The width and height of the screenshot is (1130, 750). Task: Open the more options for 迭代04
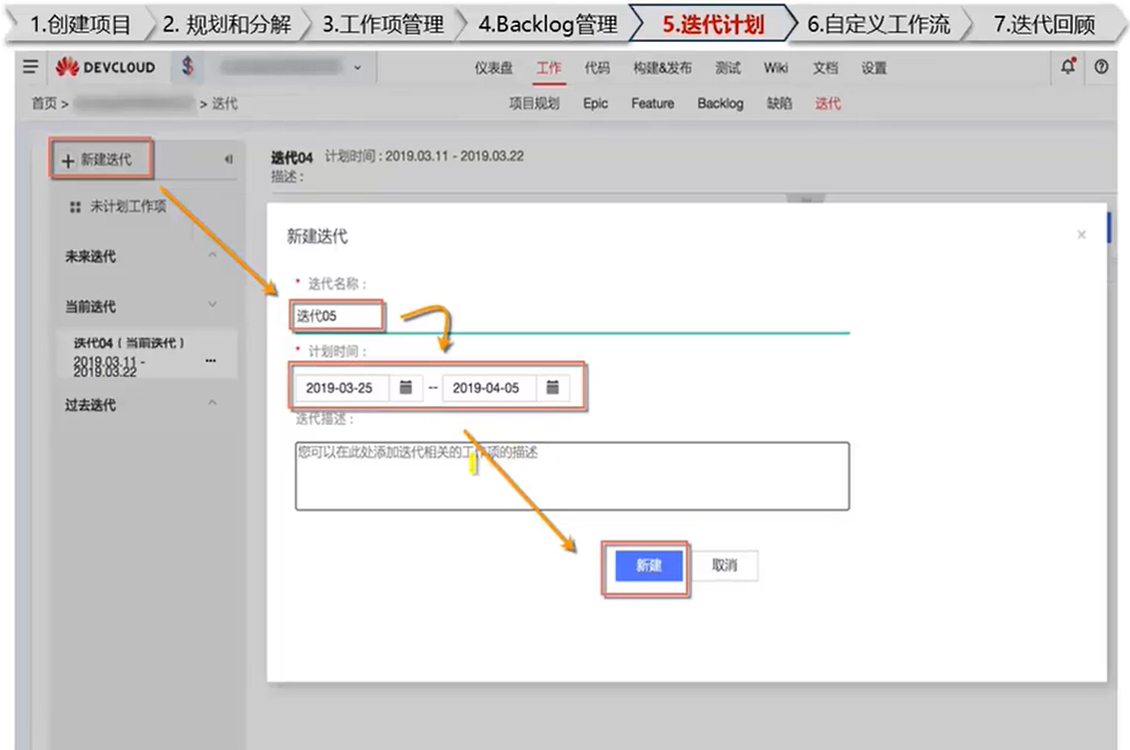click(x=211, y=360)
